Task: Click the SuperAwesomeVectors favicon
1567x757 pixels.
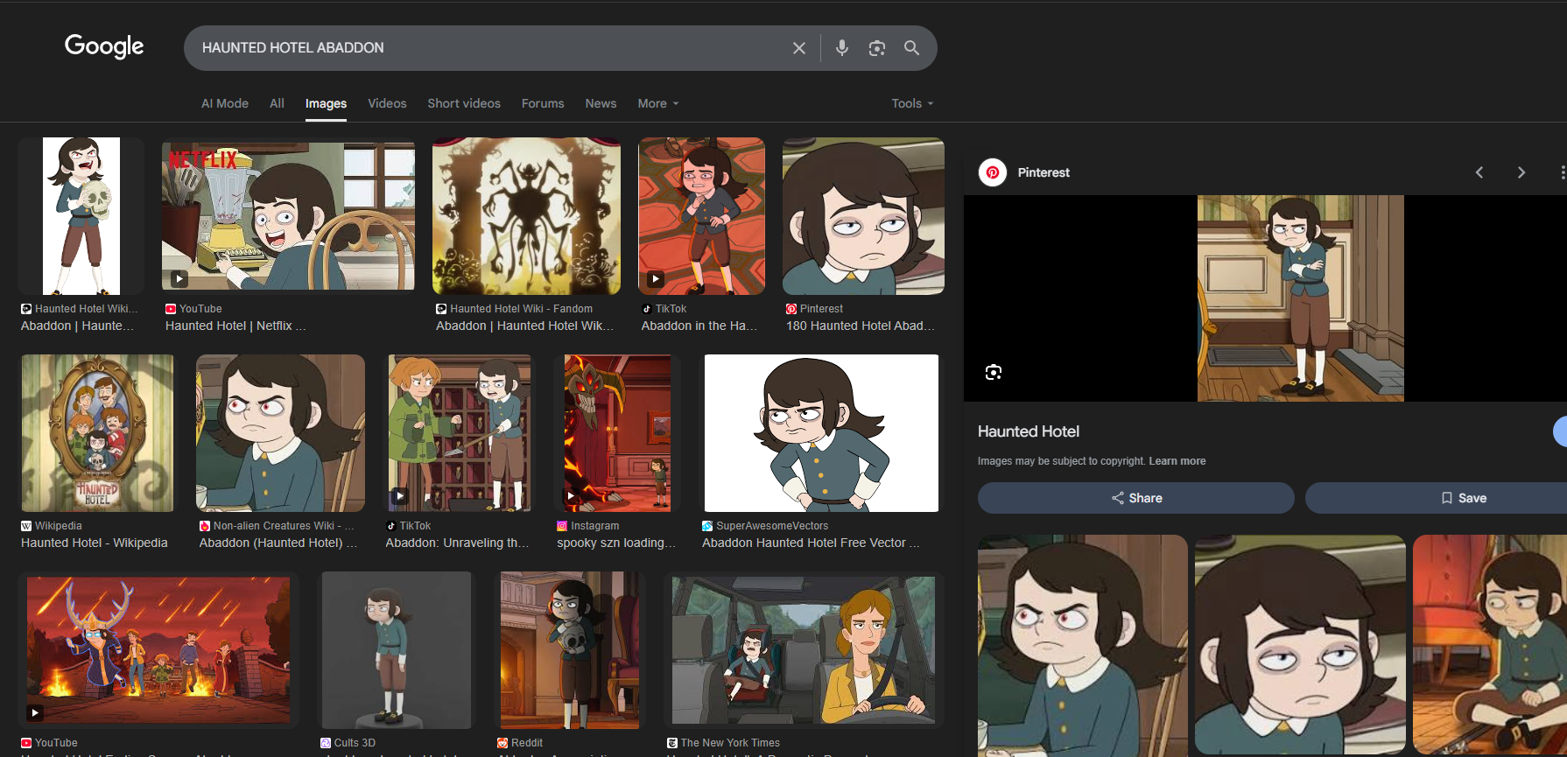Action: coord(707,526)
